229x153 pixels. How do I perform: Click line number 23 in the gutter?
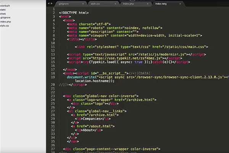tap(53, 96)
